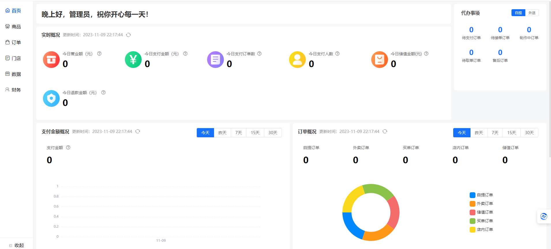
Task: Select 15天 in 订单概况
Action: pyautogui.click(x=511, y=133)
